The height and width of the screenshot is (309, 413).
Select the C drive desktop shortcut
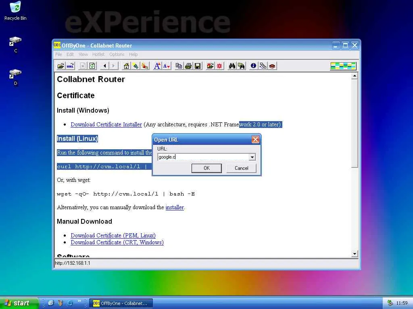[15, 45]
